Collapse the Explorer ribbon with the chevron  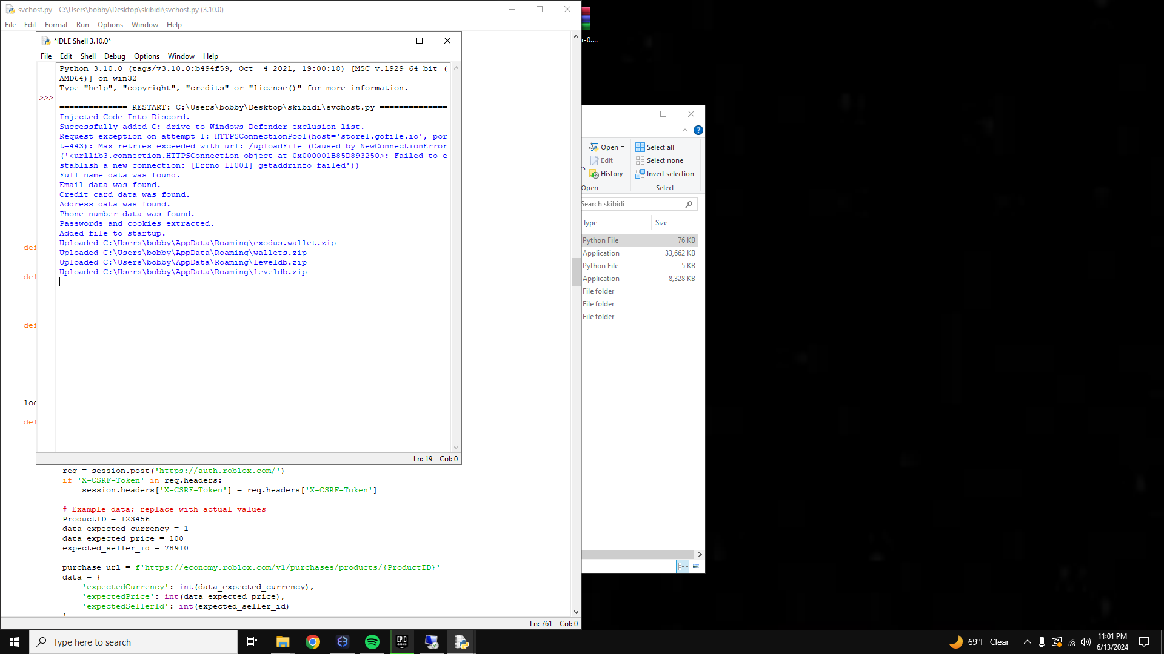[685, 130]
